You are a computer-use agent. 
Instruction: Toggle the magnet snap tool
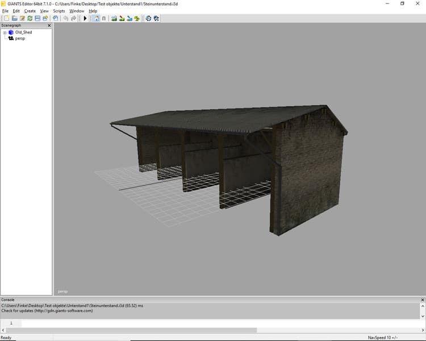(x=103, y=18)
